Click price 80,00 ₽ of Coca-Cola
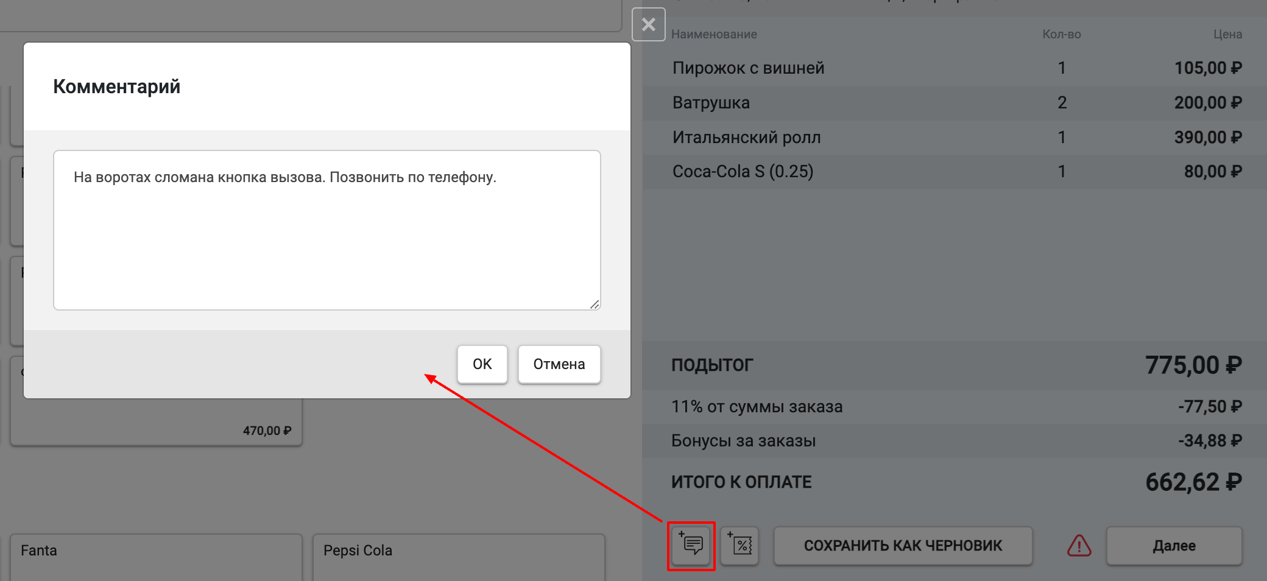This screenshot has height=581, width=1267. point(1213,172)
